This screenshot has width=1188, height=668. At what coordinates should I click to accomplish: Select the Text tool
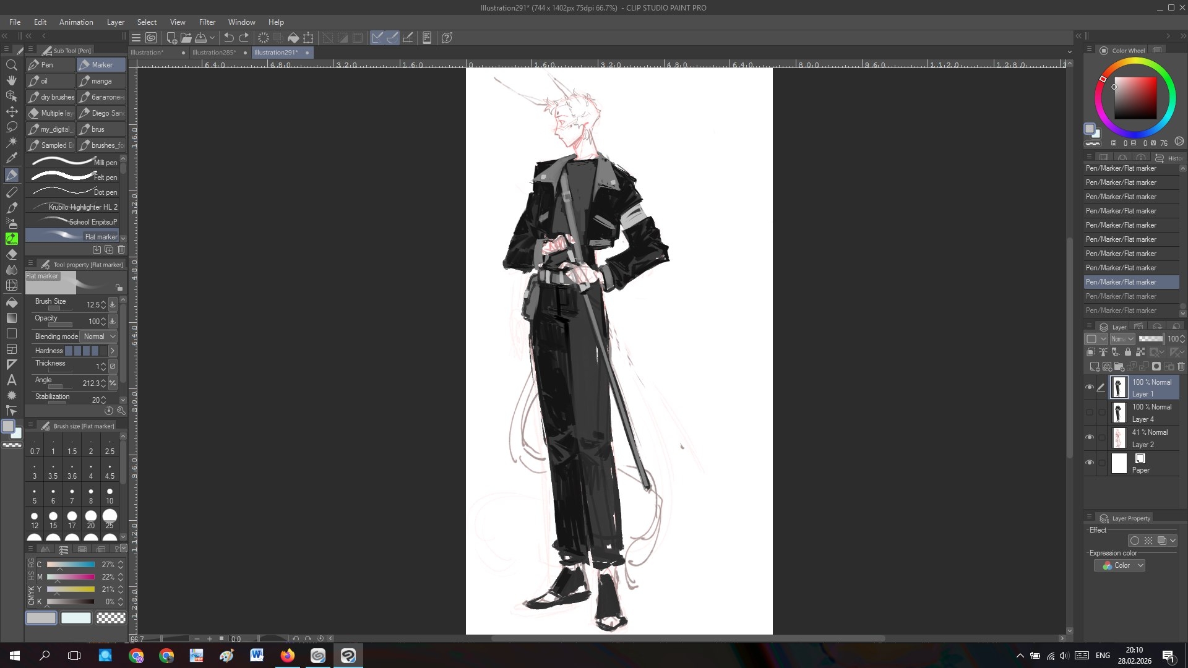(11, 380)
